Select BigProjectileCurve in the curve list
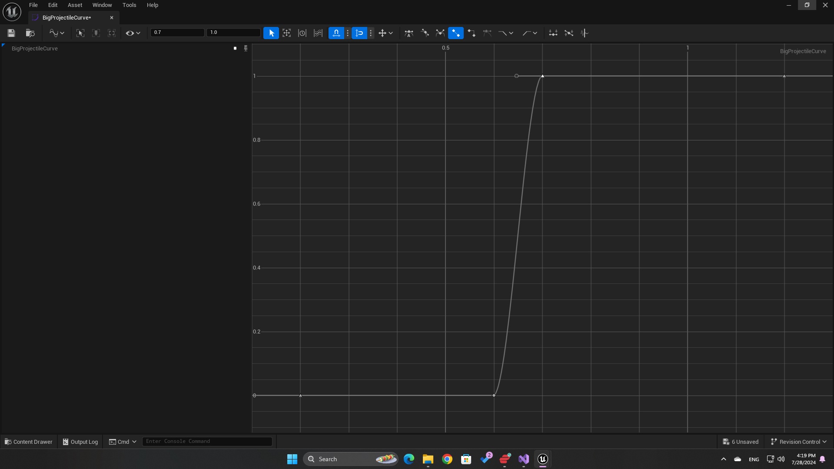This screenshot has width=834, height=469. click(x=35, y=49)
